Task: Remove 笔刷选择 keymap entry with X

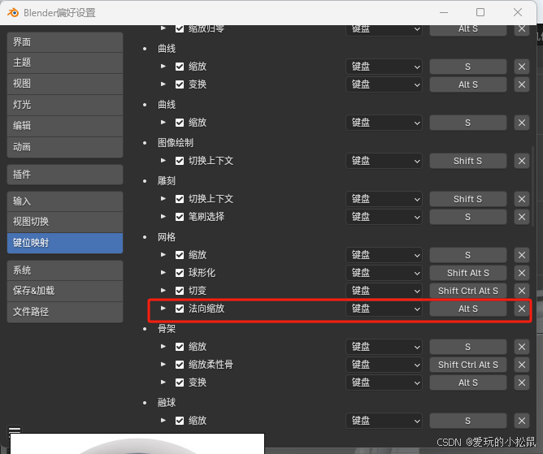Action: (x=522, y=217)
